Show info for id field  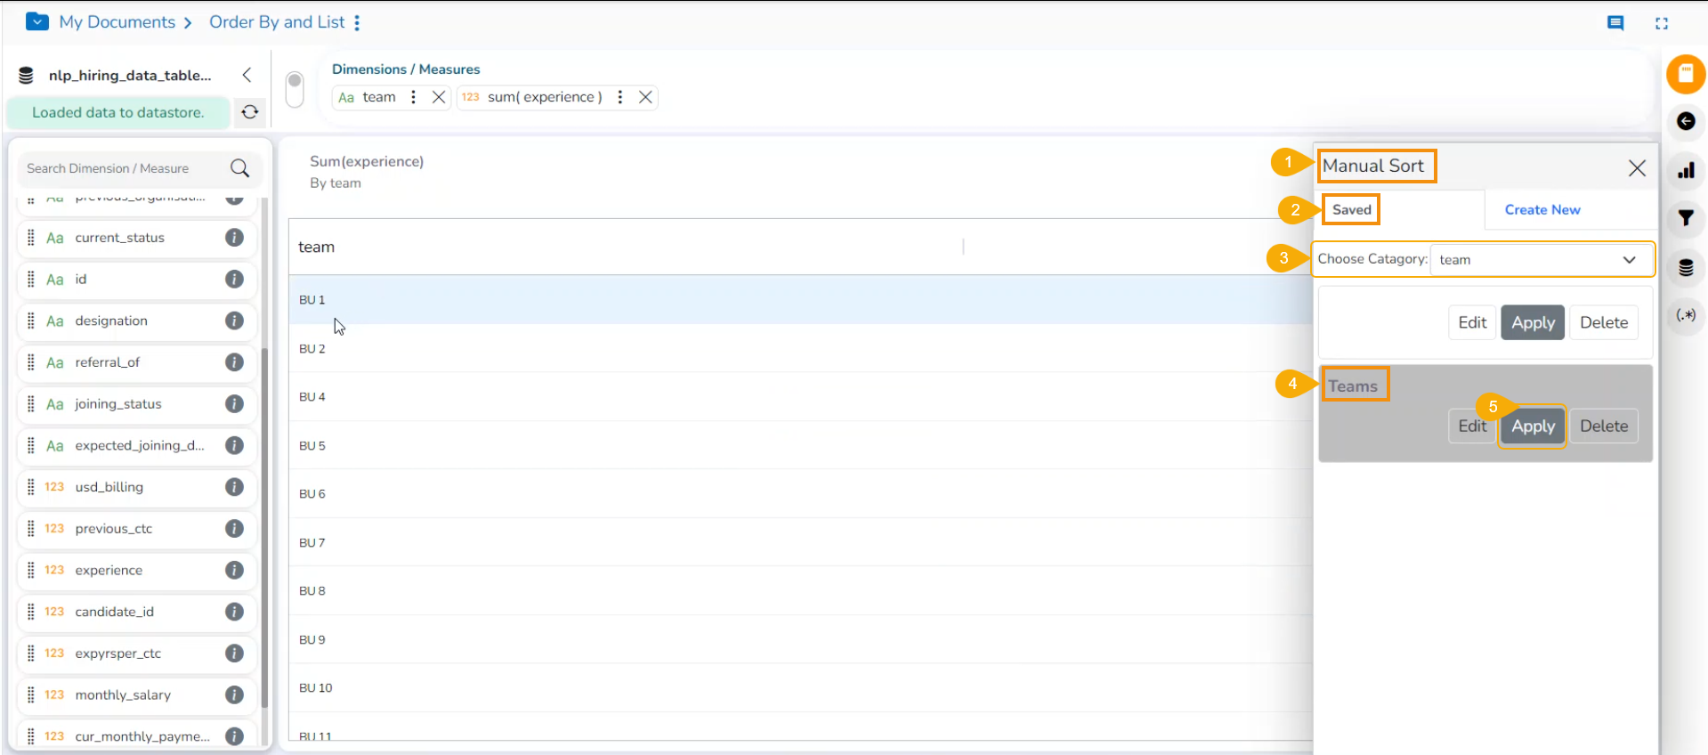[234, 280]
